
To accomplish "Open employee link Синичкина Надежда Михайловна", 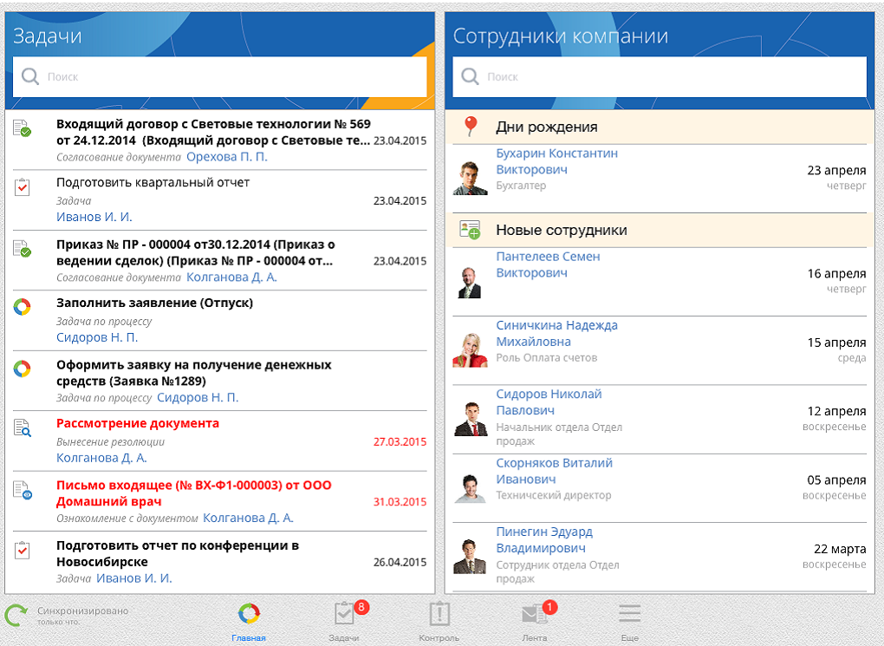I will pyautogui.click(x=557, y=334).
